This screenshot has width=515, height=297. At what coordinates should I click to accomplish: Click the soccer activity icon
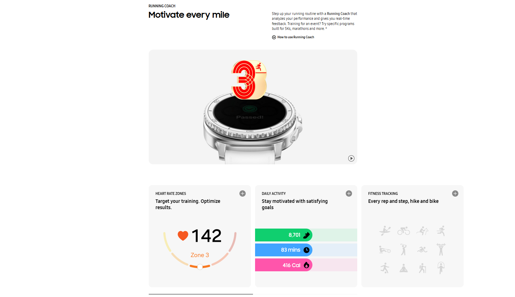pos(385,268)
